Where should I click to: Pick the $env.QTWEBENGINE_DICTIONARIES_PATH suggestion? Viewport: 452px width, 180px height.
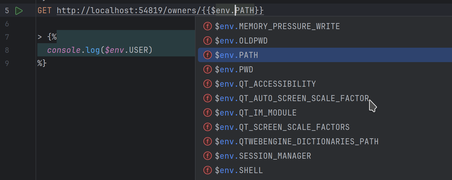tap(296, 141)
